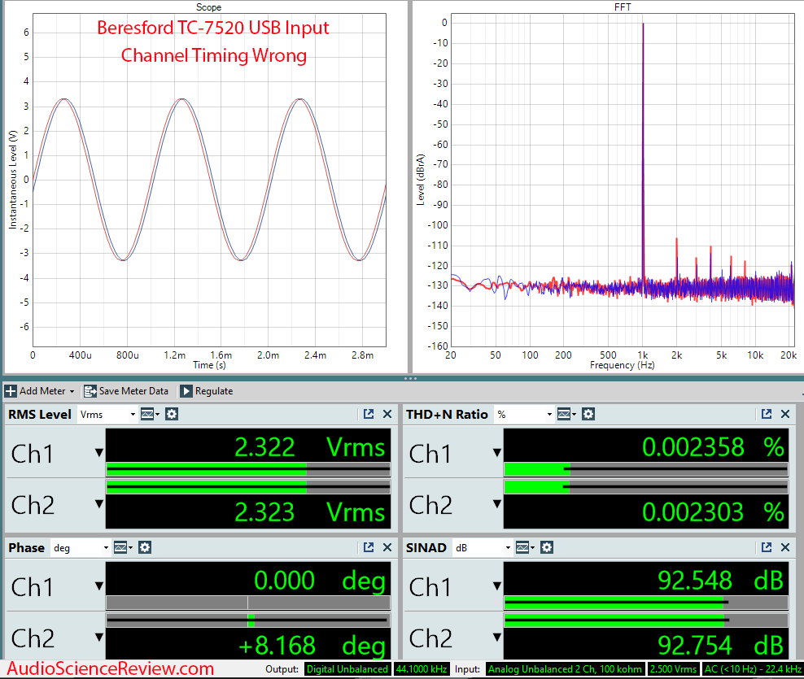The width and height of the screenshot is (804, 679).
Task: Open Phase meter graph view icon
Action: click(x=123, y=548)
